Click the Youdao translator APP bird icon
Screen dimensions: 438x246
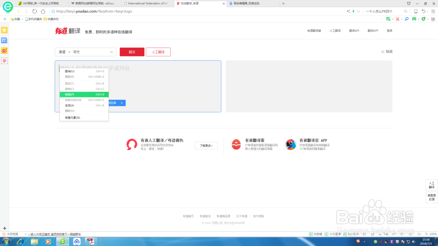[x=290, y=144]
